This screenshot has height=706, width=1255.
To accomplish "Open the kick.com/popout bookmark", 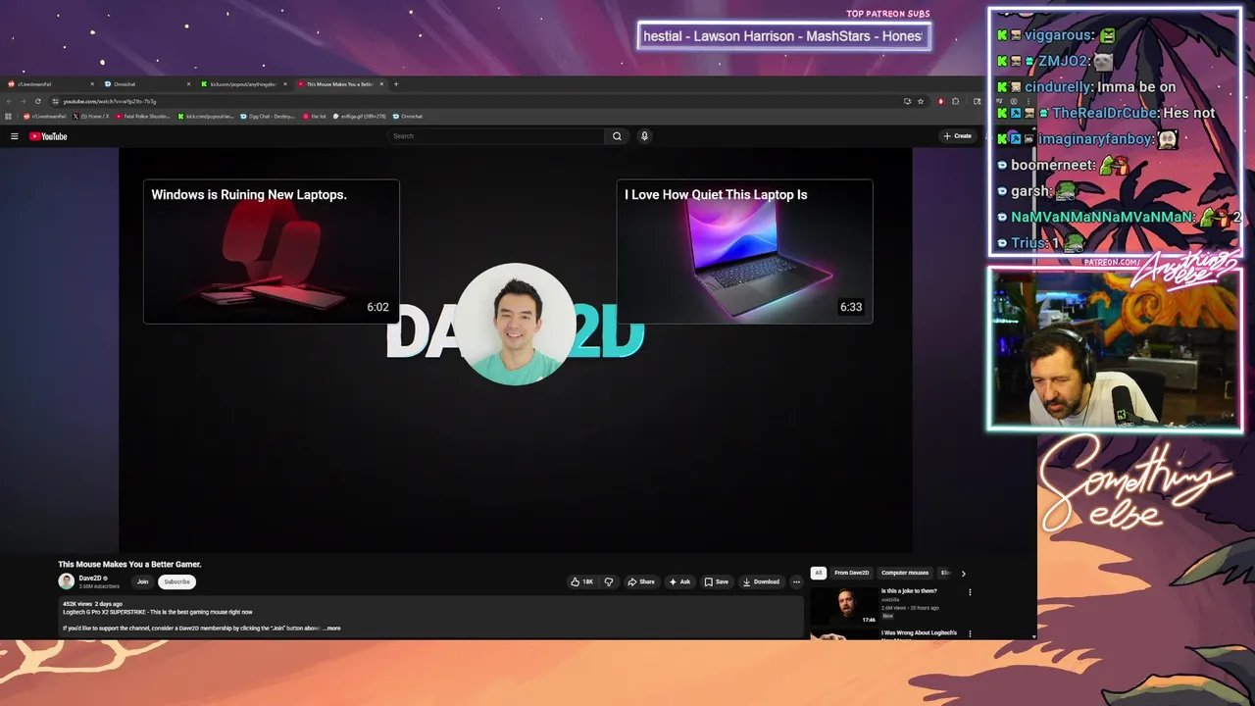I will click(x=206, y=116).
